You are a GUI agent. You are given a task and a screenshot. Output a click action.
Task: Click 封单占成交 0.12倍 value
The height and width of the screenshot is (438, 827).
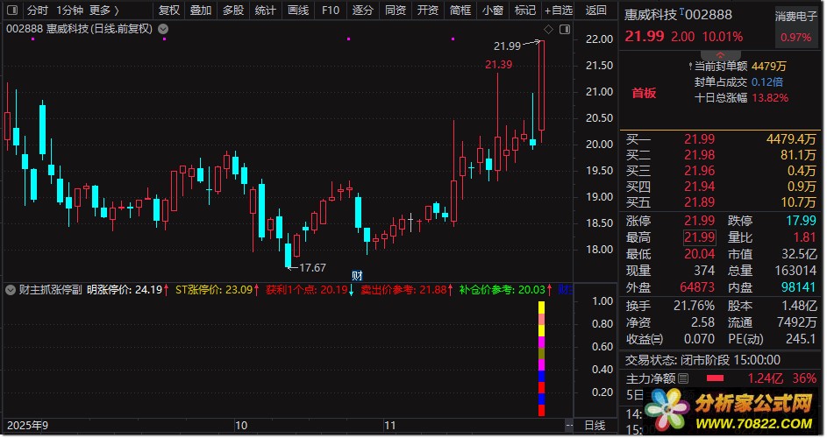point(766,81)
